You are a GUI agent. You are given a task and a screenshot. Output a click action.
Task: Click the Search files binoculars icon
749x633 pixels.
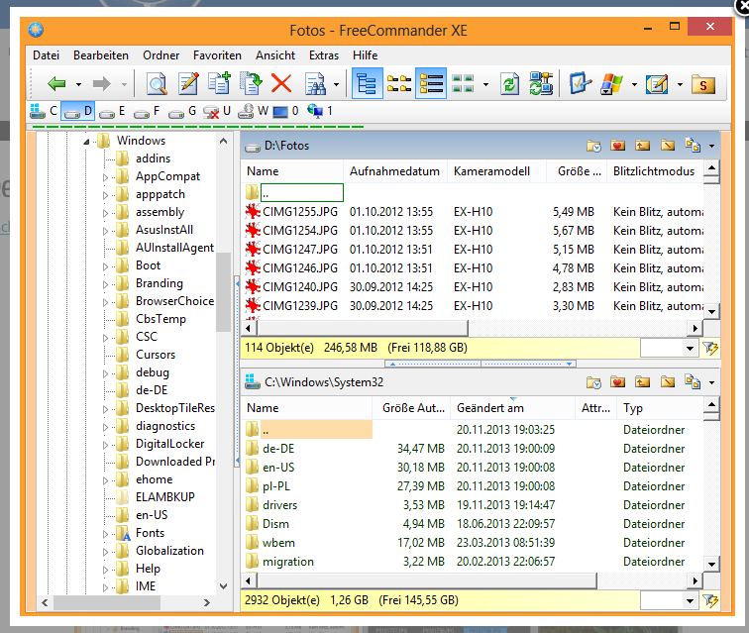coord(315,84)
